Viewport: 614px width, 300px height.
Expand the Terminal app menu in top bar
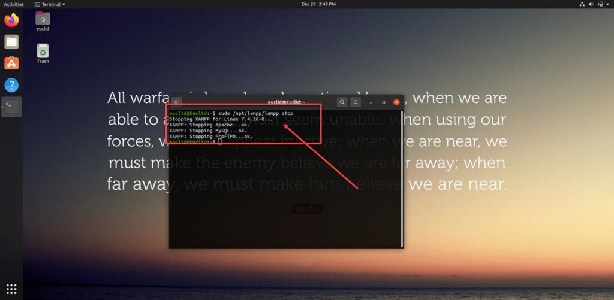coord(50,4)
